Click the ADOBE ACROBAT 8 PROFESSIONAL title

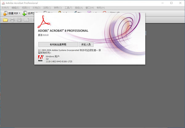tap(63, 31)
